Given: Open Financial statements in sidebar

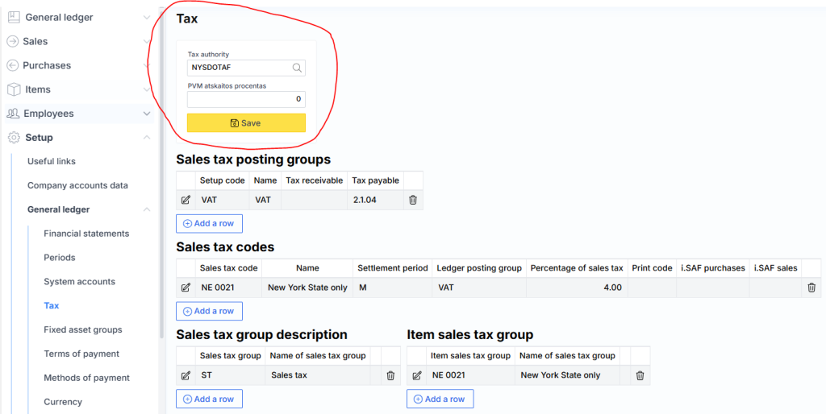Looking at the screenshot, I should tap(86, 234).
